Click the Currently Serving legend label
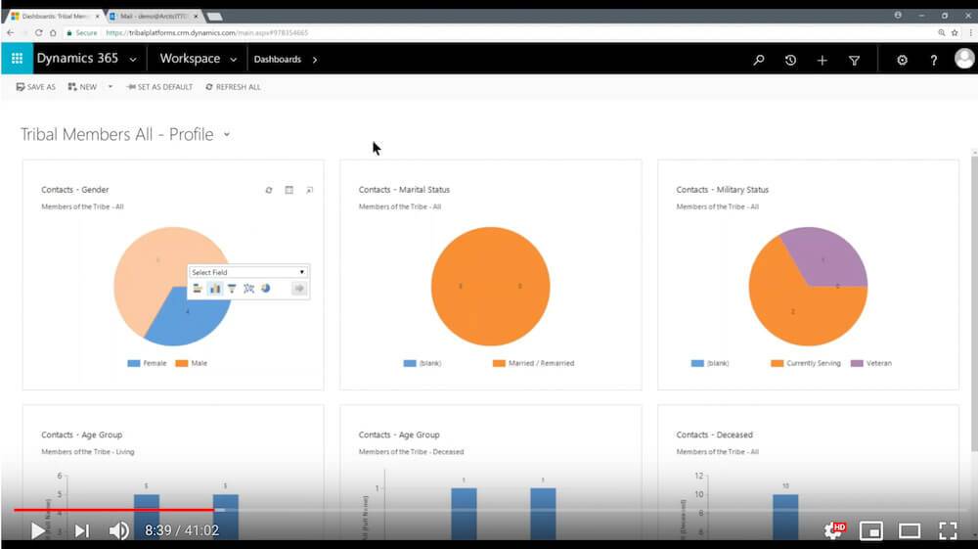The width and height of the screenshot is (978, 549). [814, 363]
